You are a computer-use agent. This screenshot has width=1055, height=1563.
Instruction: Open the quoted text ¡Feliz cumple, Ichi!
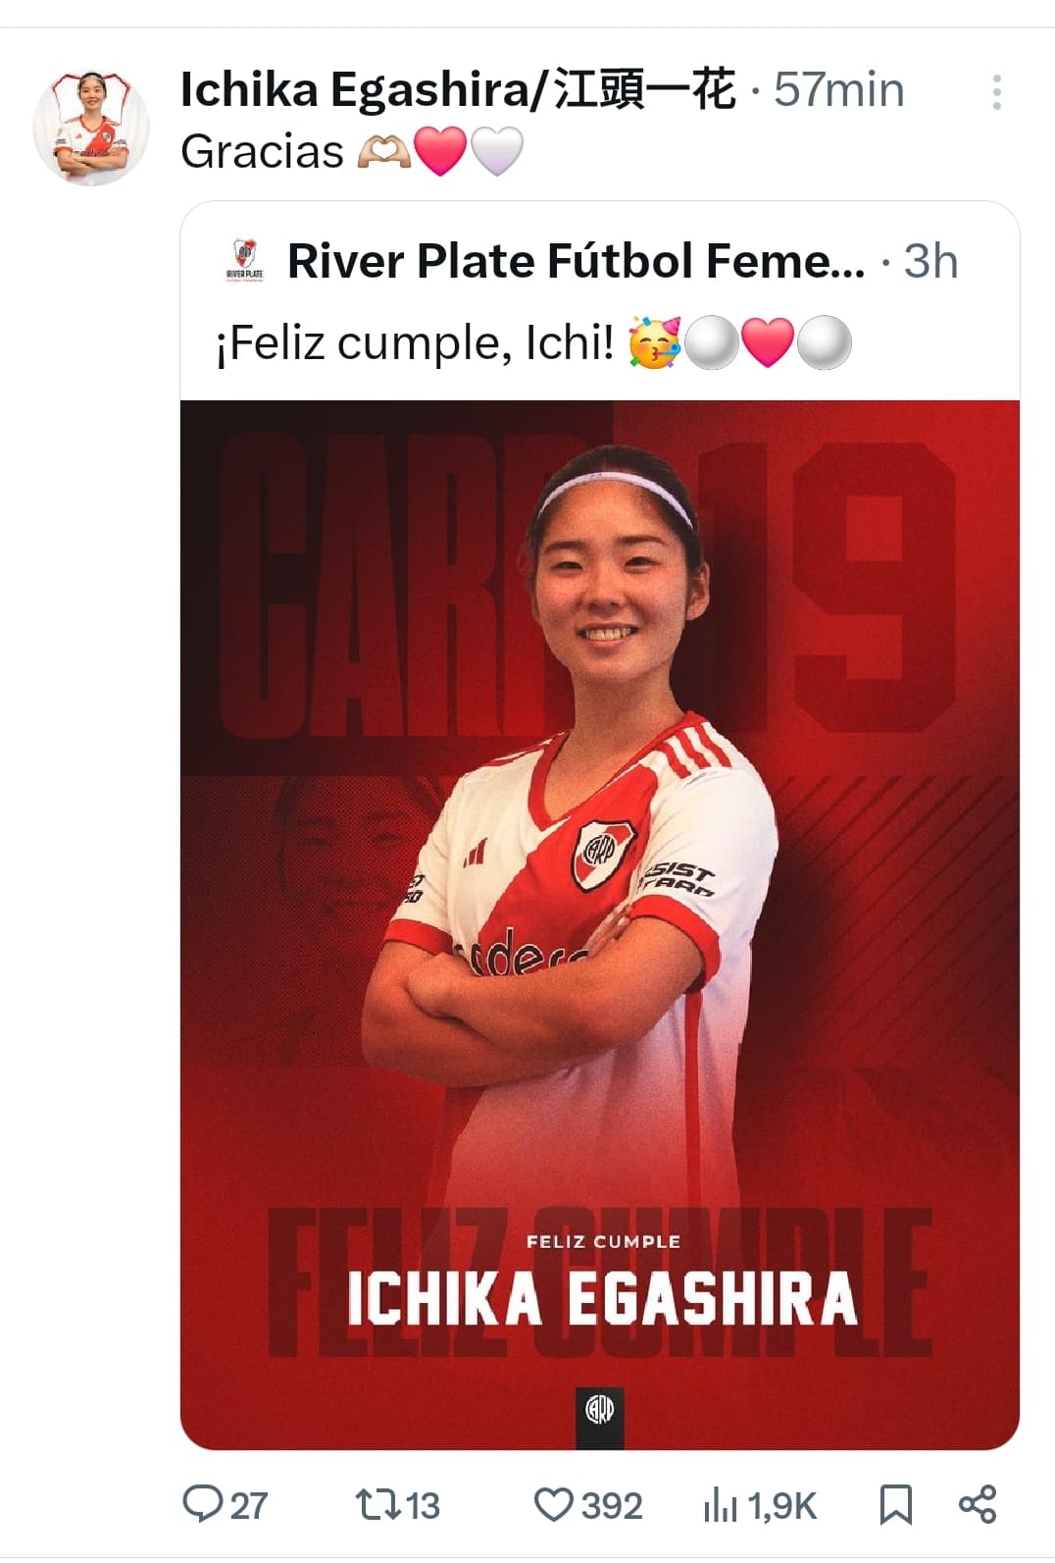click(415, 344)
